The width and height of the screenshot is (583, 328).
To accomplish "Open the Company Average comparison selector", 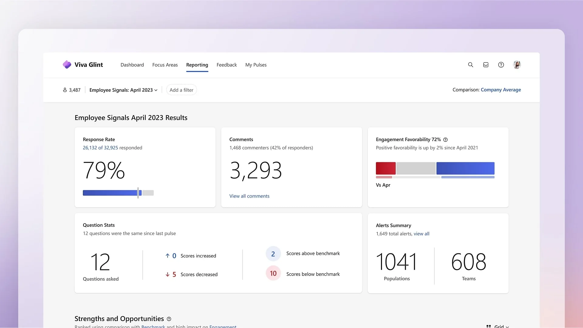I will click(501, 90).
